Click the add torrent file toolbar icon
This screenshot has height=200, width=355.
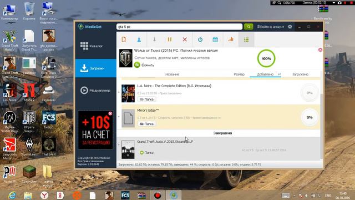tap(124, 39)
